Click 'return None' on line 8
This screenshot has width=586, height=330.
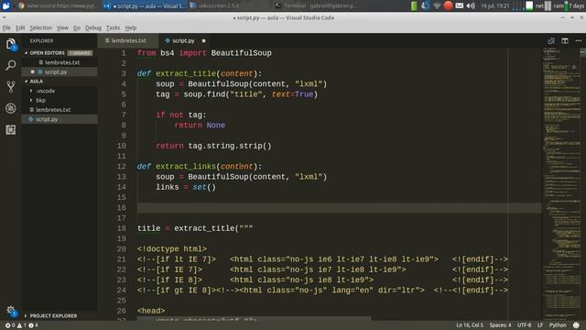tap(200, 126)
